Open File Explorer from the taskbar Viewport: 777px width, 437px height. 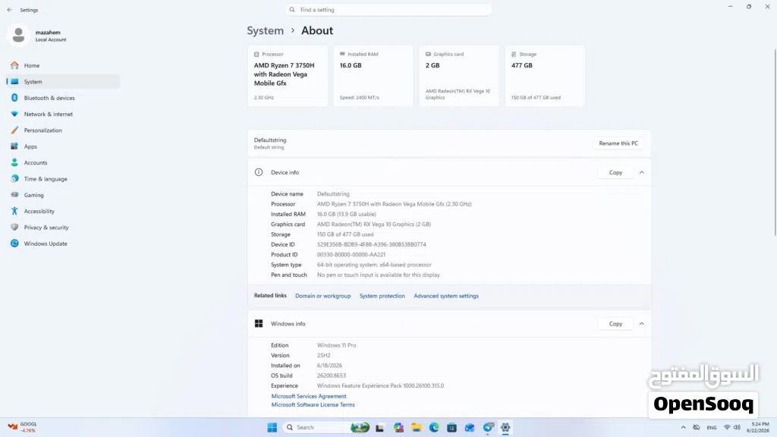click(417, 428)
